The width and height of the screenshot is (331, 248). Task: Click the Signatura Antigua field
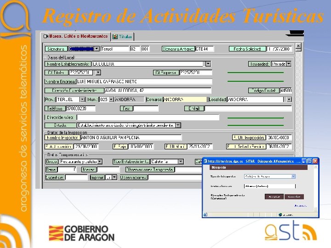point(204,49)
